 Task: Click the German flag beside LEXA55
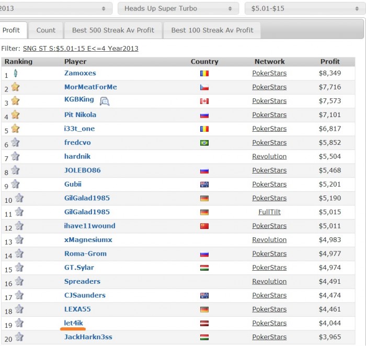204,309
